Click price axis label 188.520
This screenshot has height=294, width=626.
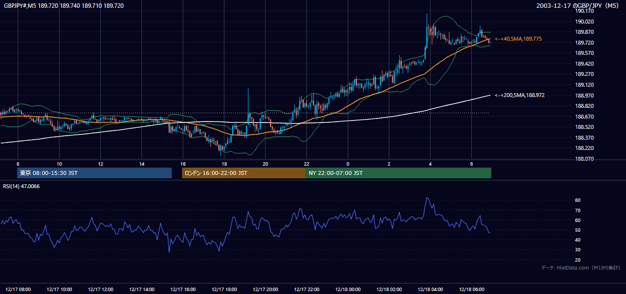(584, 127)
